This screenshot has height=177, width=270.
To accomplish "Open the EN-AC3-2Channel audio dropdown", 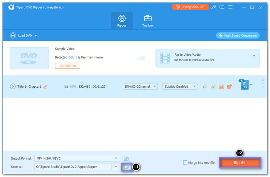I will pos(140,87).
